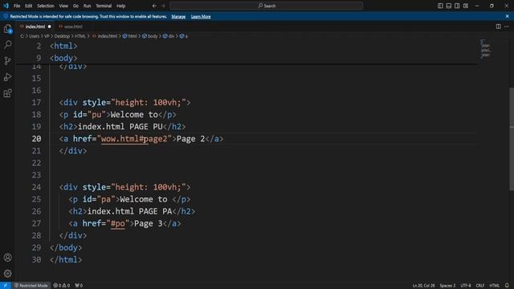Open the File menu
Viewport: 514px width, 289px height.
pyautogui.click(x=17, y=6)
